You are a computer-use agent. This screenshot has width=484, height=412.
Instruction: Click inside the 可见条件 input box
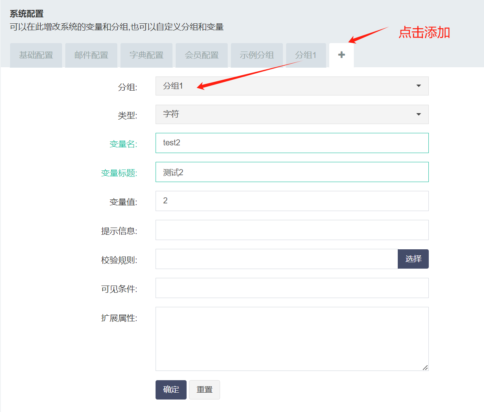pos(292,288)
